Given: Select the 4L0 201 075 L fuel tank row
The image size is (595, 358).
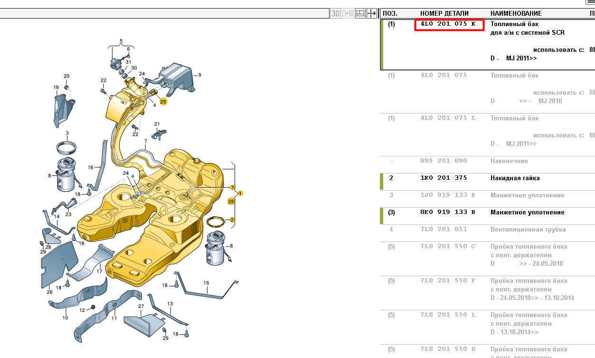Looking at the screenshot, I should (x=448, y=118).
